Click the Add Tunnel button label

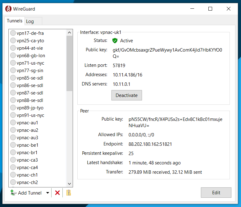pyautogui.click(x=30, y=193)
